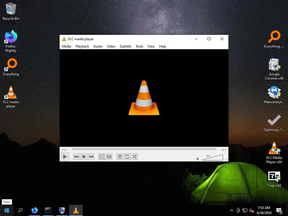Image resolution: width=288 pixels, height=216 pixels.
Task: Start playback with the Play button
Action: (65, 157)
